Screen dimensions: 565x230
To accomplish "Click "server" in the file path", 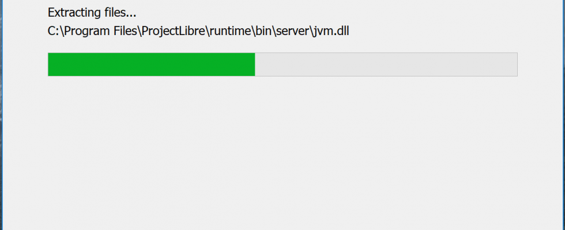I will pyautogui.click(x=292, y=31).
